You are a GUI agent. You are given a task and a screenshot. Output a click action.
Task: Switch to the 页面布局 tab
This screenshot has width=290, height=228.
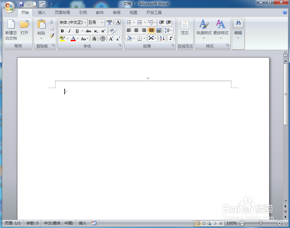coord(62,12)
